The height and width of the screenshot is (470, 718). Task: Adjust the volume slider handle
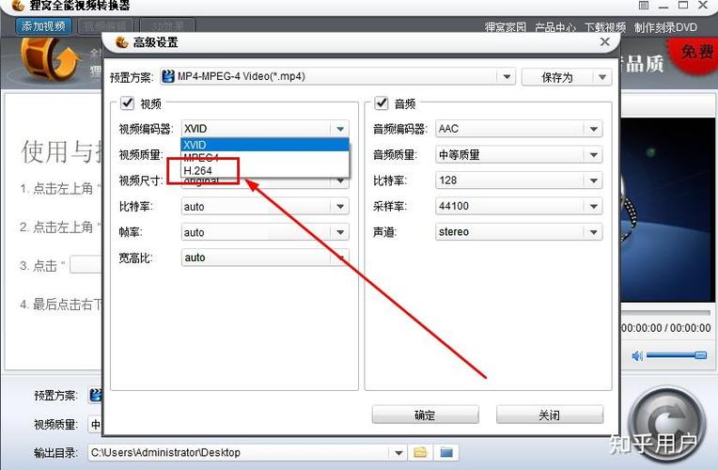click(700, 355)
